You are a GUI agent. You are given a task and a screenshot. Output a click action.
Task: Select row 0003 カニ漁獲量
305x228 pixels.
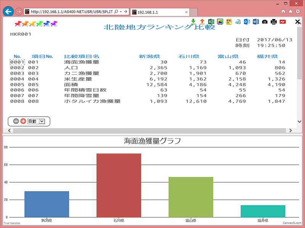tap(148, 73)
